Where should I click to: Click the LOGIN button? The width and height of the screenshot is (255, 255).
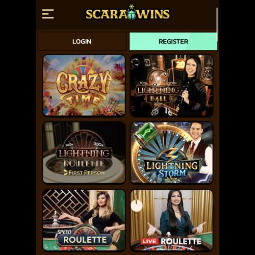pyautogui.click(x=82, y=42)
